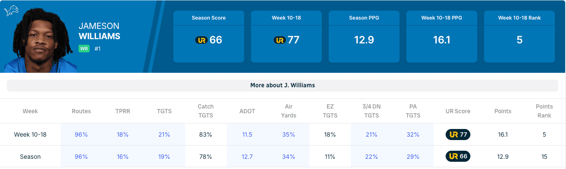The image size is (566, 169).
Task: Click the UR badge in Week 10-18 card
Action: [x=280, y=40]
